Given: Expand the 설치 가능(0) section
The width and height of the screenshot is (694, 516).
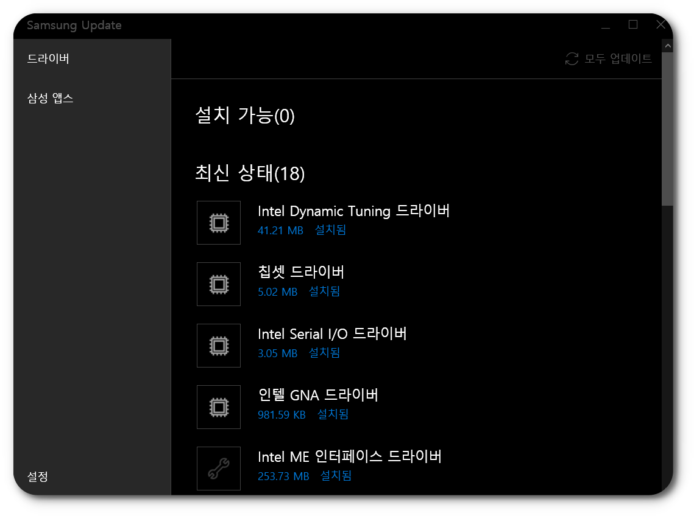Looking at the screenshot, I should point(245,116).
